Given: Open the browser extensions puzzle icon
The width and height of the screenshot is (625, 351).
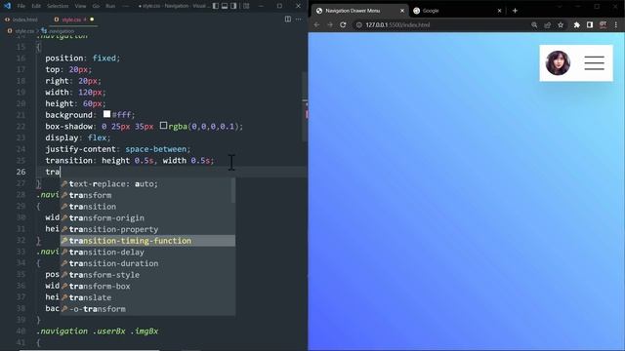Looking at the screenshot, I should coord(576,24).
